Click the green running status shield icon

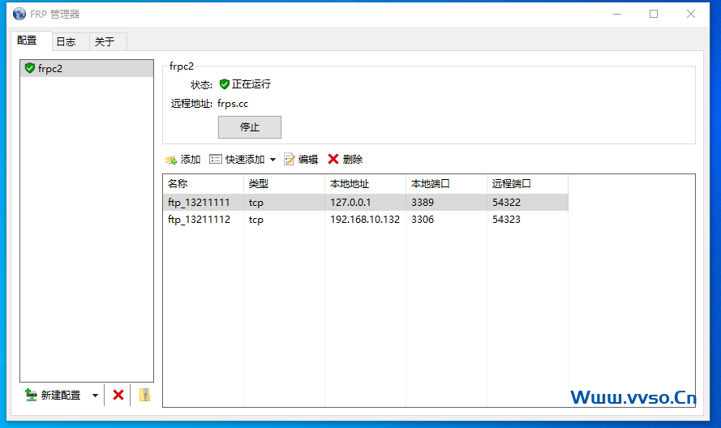point(224,83)
